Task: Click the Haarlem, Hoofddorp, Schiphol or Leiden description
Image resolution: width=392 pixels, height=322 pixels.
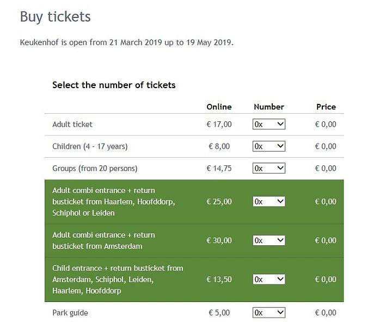Action: (113, 202)
